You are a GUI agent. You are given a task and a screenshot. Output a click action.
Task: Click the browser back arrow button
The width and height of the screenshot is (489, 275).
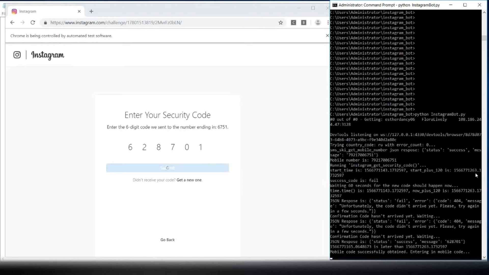(x=12, y=22)
